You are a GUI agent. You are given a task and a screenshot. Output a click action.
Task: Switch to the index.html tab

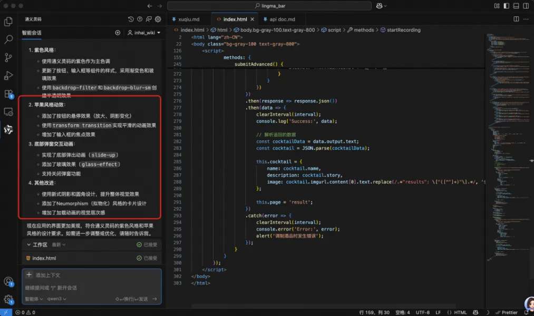coord(235,19)
